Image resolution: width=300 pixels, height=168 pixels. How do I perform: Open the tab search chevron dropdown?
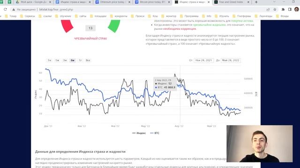[274, 2]
